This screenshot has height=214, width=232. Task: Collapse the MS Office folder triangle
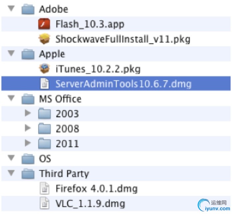[11, 98]
